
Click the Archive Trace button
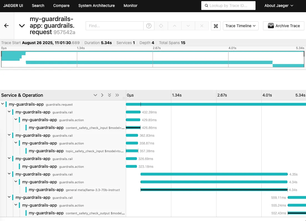[x=284, y=26]
